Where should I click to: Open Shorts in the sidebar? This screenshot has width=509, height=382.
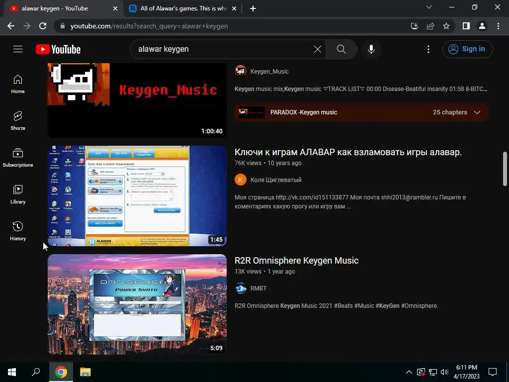pos(18,121)
